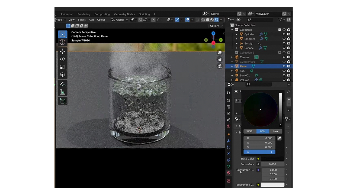This screenshot has height=195, width=347.
Task: Switch to the Compositing workspace
Action: click(102, 14)
